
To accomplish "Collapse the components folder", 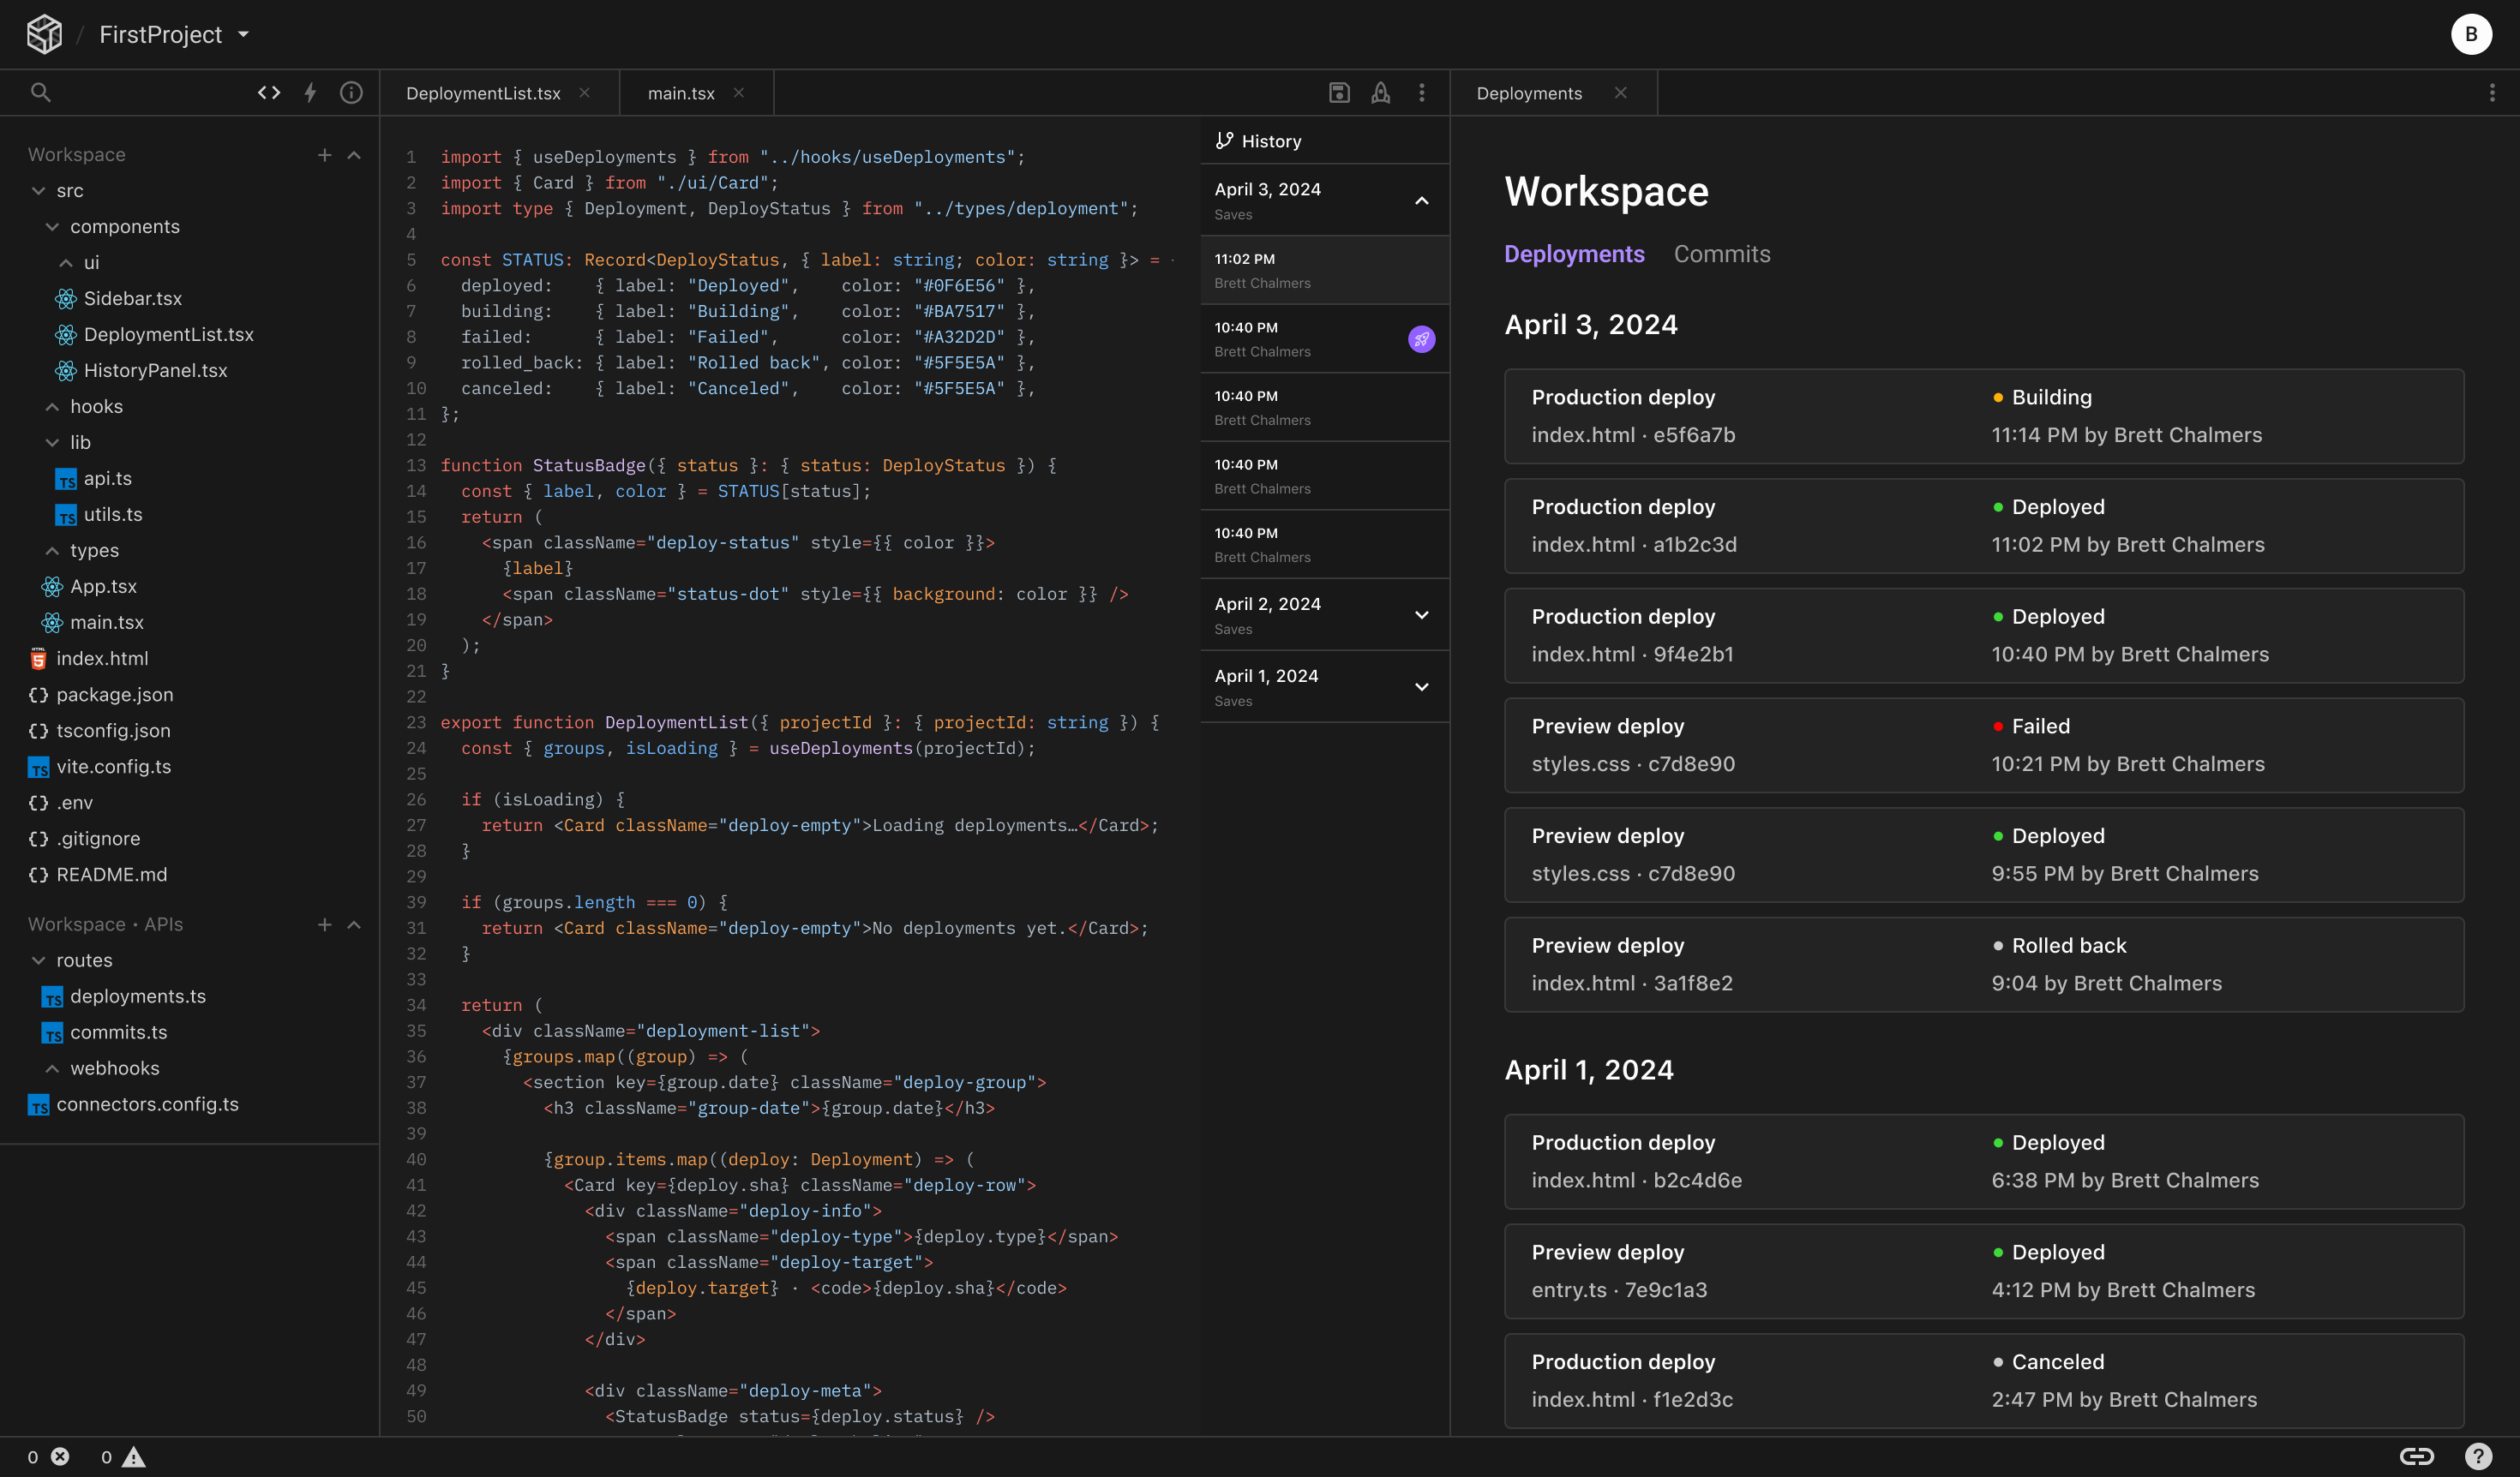I will (x=53, y=227).
